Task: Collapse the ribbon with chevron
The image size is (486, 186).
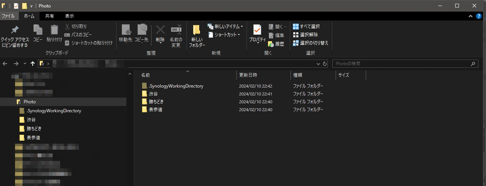Action: pyautogui.click(x=471, y=16)
